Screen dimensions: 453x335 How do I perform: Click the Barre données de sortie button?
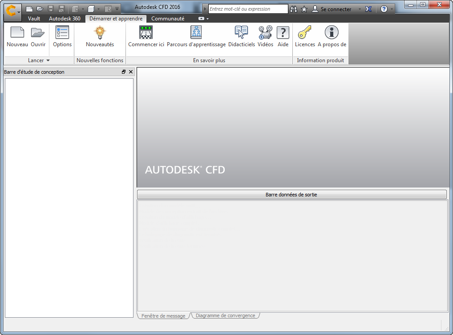click(x=292, y=195)
